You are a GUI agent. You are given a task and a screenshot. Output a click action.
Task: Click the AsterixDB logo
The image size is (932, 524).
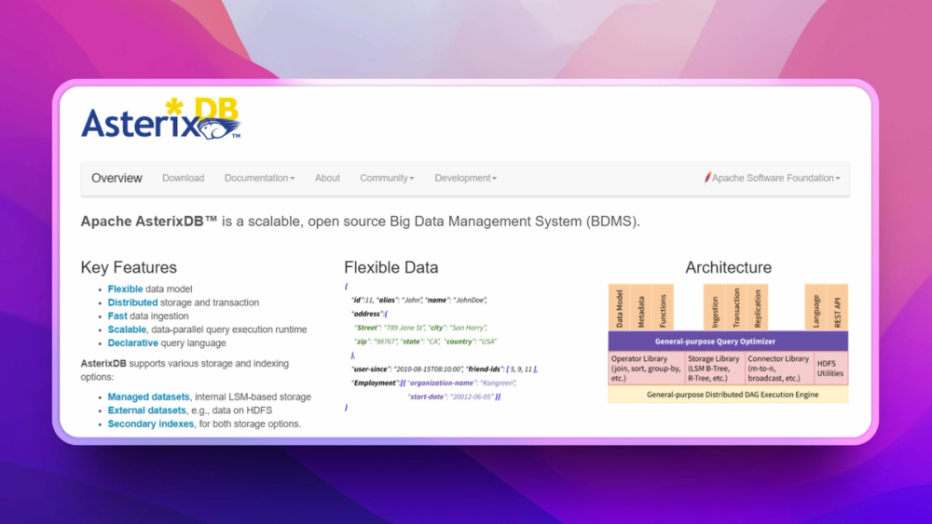coord(160,119)
